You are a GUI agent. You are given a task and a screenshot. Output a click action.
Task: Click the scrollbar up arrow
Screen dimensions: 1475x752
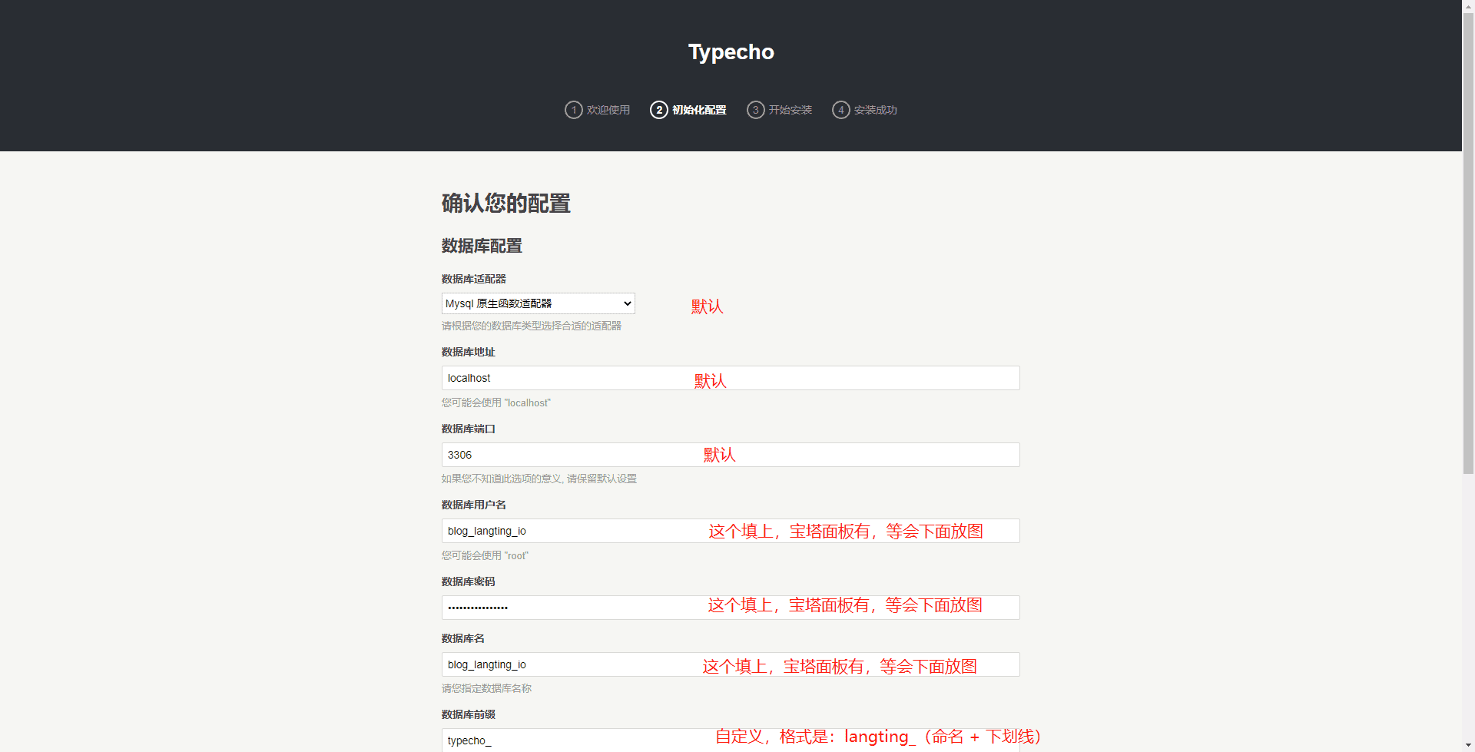click(x=1468, y=6)
